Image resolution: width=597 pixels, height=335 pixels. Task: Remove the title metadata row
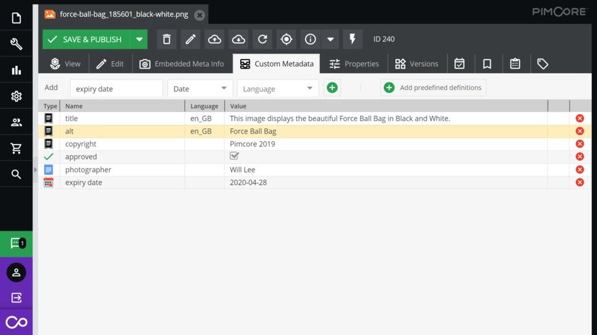pos(580,119)
